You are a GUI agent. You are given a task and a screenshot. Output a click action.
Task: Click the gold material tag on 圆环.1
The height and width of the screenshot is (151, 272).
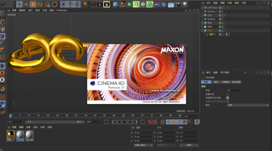228,34
